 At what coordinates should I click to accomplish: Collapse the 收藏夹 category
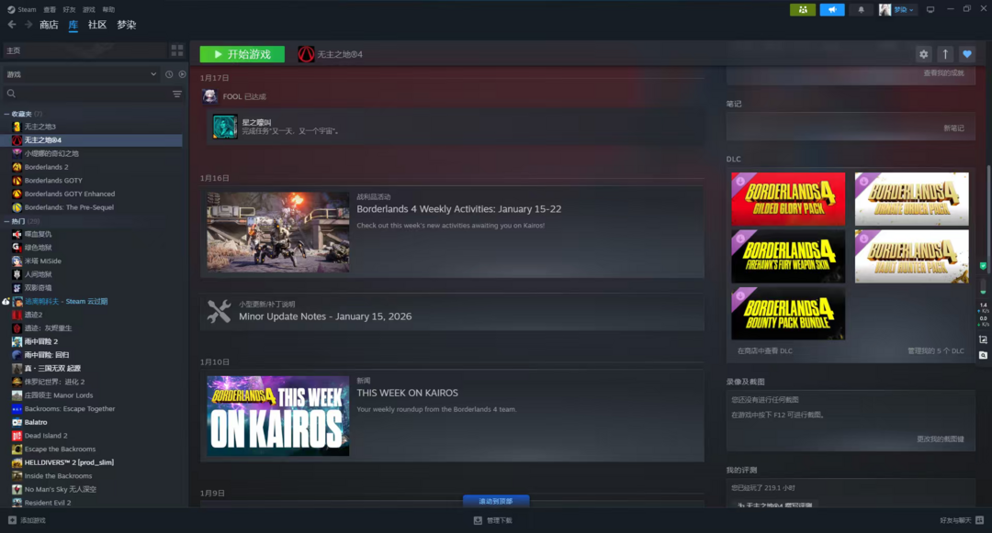pyautogui.click(x=7, y=114)
